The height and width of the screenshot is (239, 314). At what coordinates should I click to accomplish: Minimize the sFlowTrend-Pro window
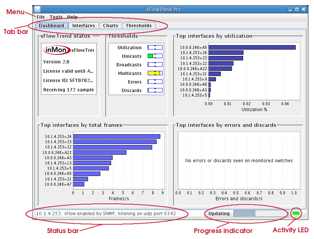point(290,9)
